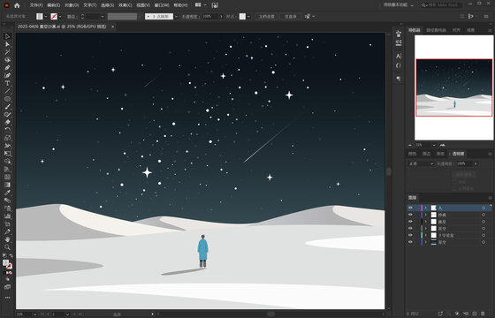Image resolution: width=495 pixels, height=318 pixels.
Task: Open the Transparency panel options menu icon
Action: click(490, 154)
